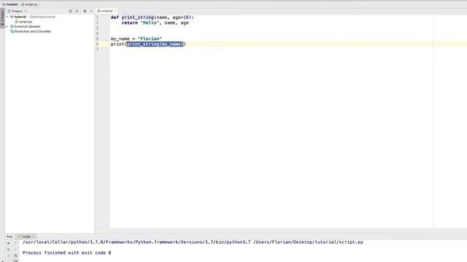Select Scratches and Consoles in the tree
This screenshot has width=467, height=262.
pyautogui.click(x=33, y=31)
